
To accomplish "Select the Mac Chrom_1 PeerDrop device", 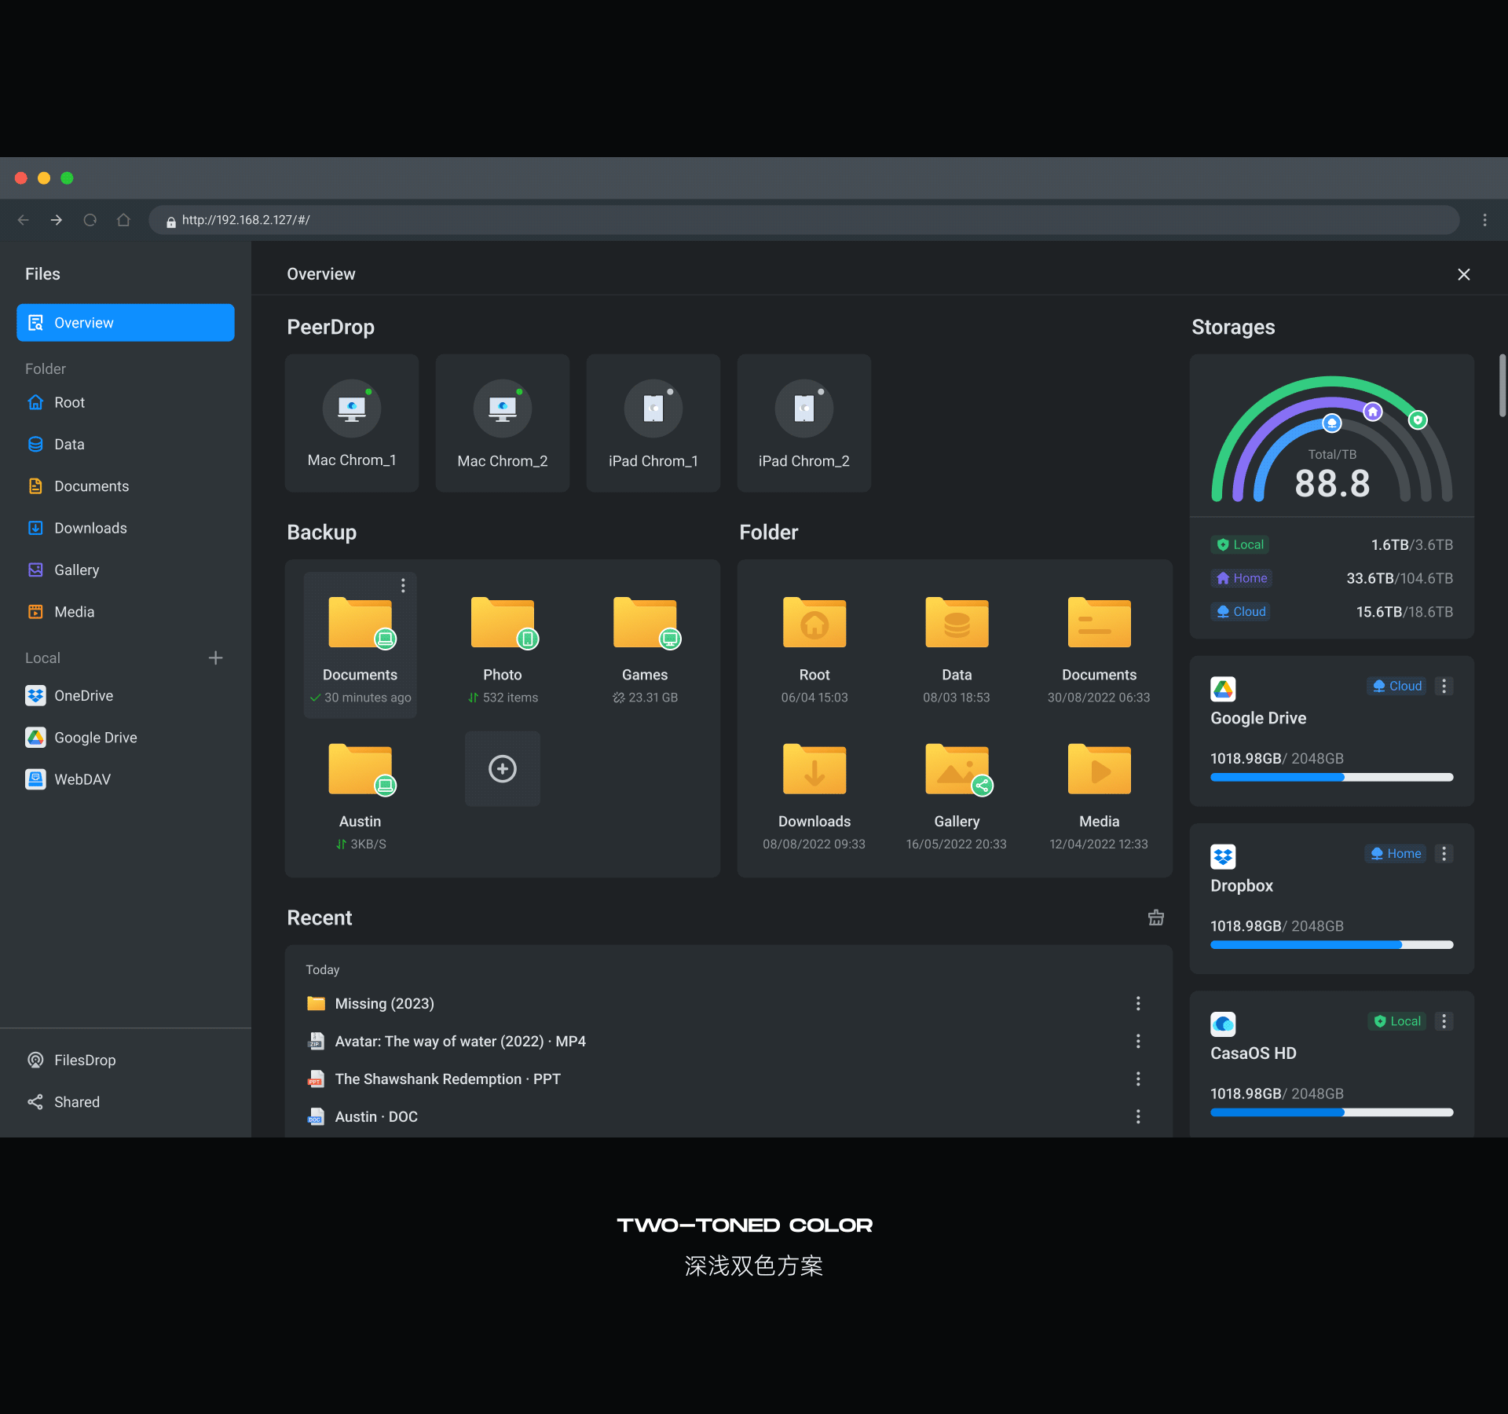I will pyautogui.click(x=351, y=423).
